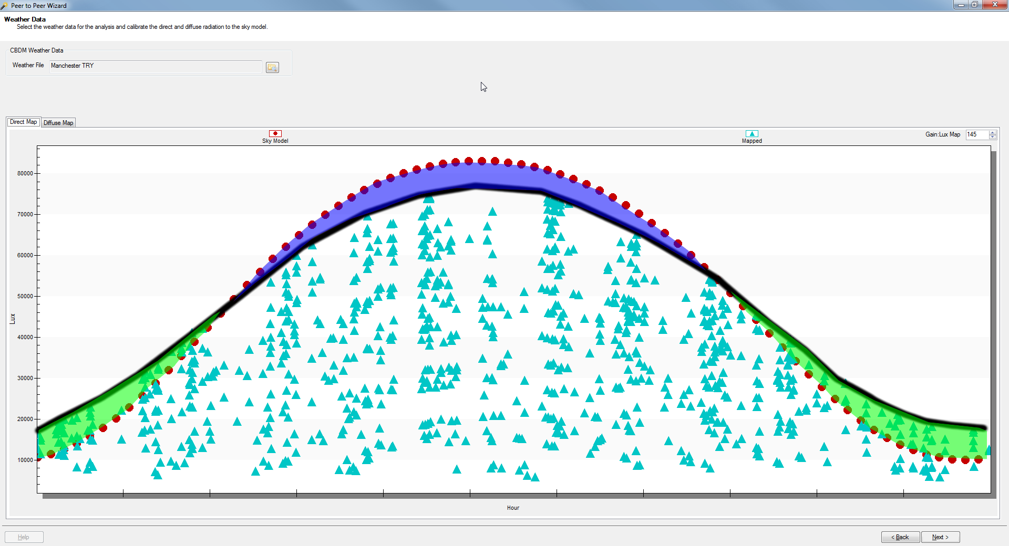Click the Mapped legend label
The image size is (1009, 546).
click(752, 141)
